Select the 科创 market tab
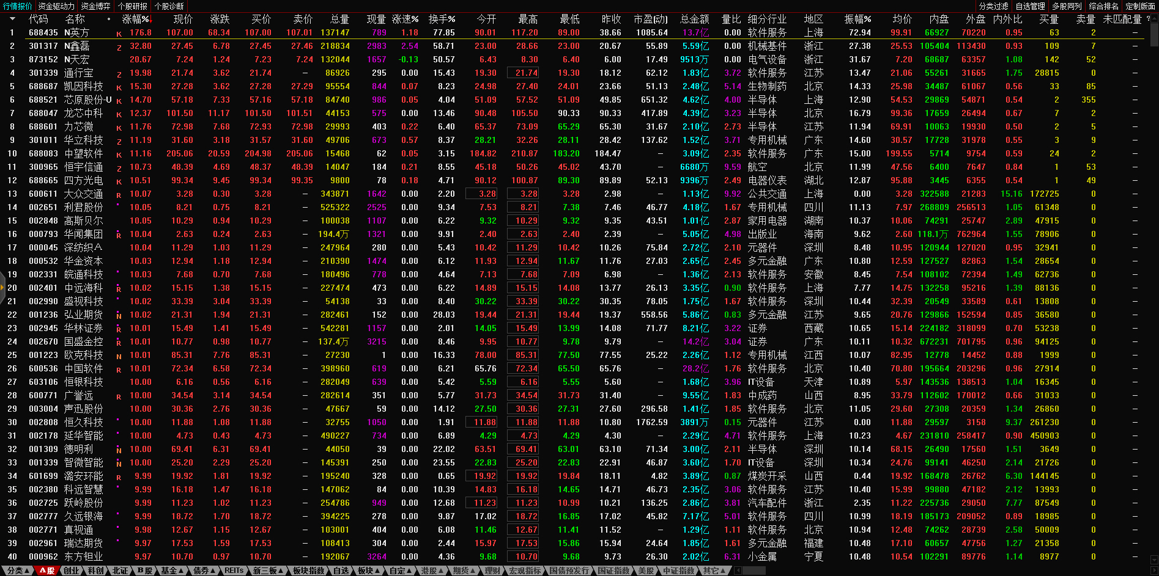Image resolution: width=1159 pixels, height=576 pixels. pyautogui.click(x=95, y=571)
